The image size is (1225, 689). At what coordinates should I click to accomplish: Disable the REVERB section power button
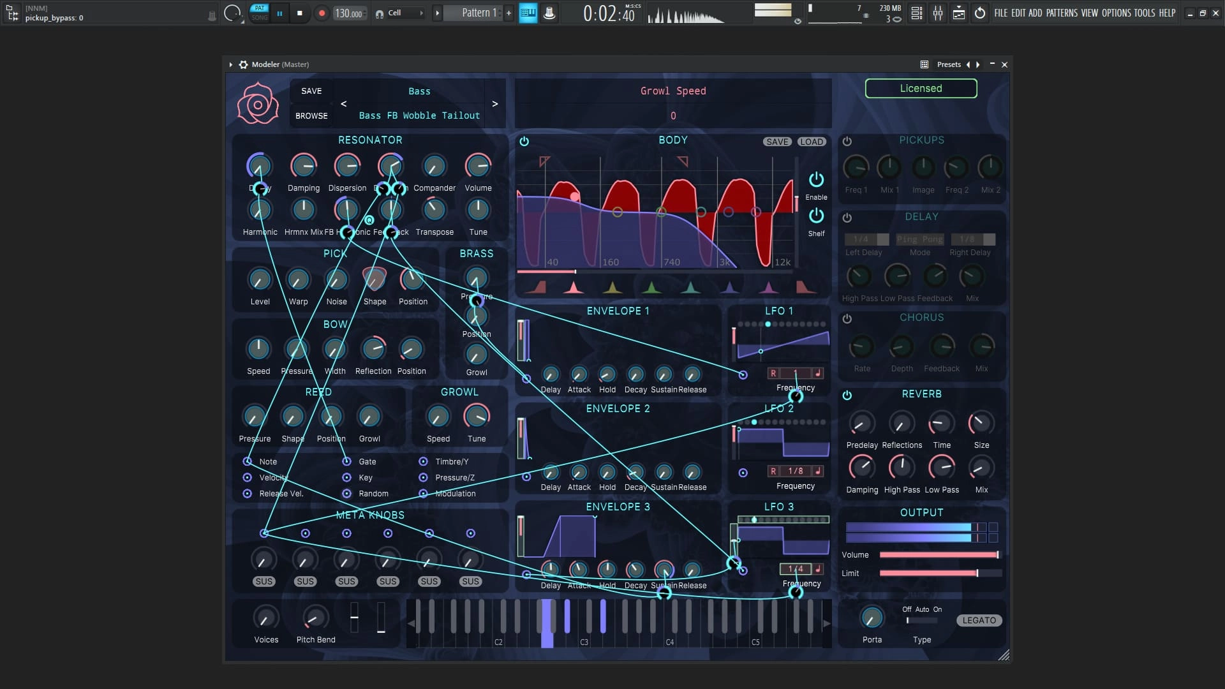pos(847,395)
